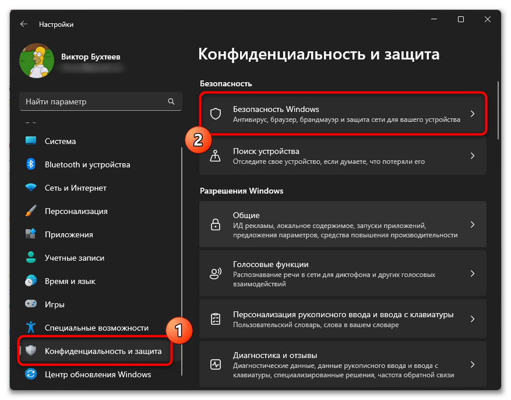
Task: Minimize the Настройки window
Action: (x=434, y=19)
